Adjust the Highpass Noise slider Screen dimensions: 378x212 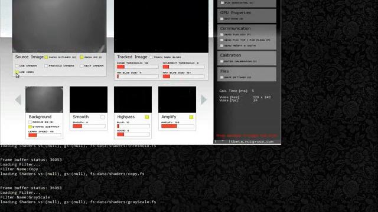click(133, 134)
